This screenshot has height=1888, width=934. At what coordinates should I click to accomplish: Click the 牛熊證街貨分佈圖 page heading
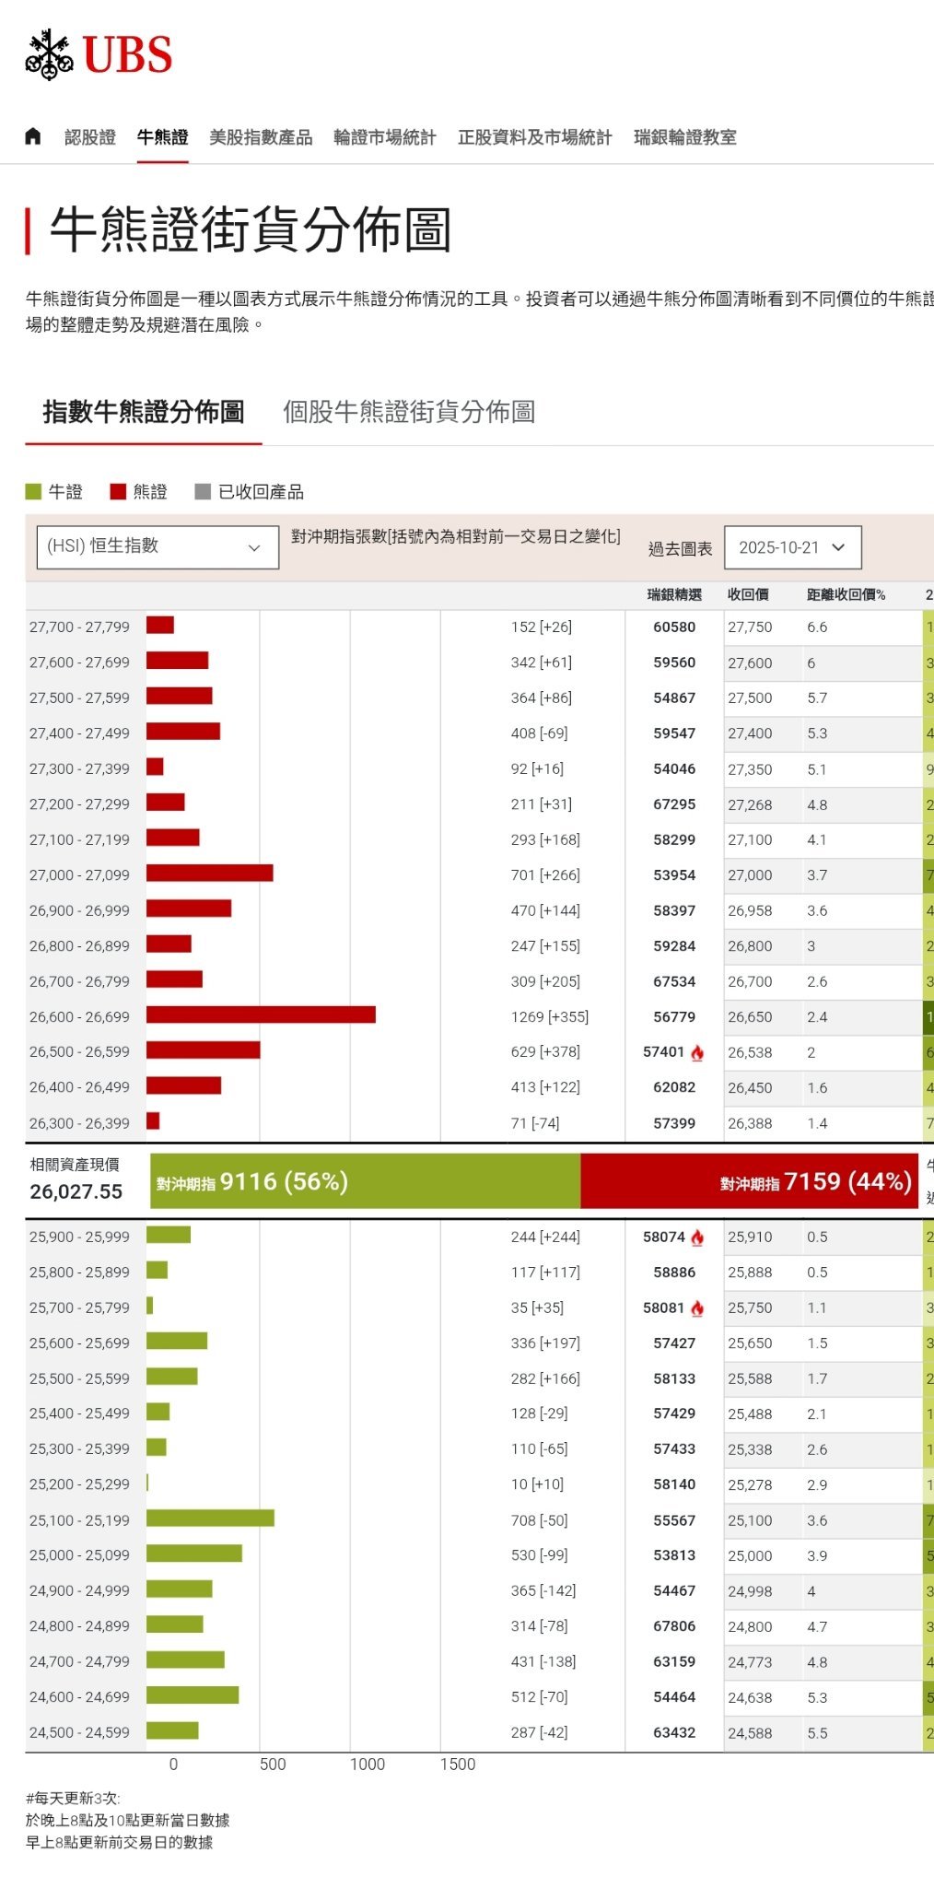click(x=251, y=229)
